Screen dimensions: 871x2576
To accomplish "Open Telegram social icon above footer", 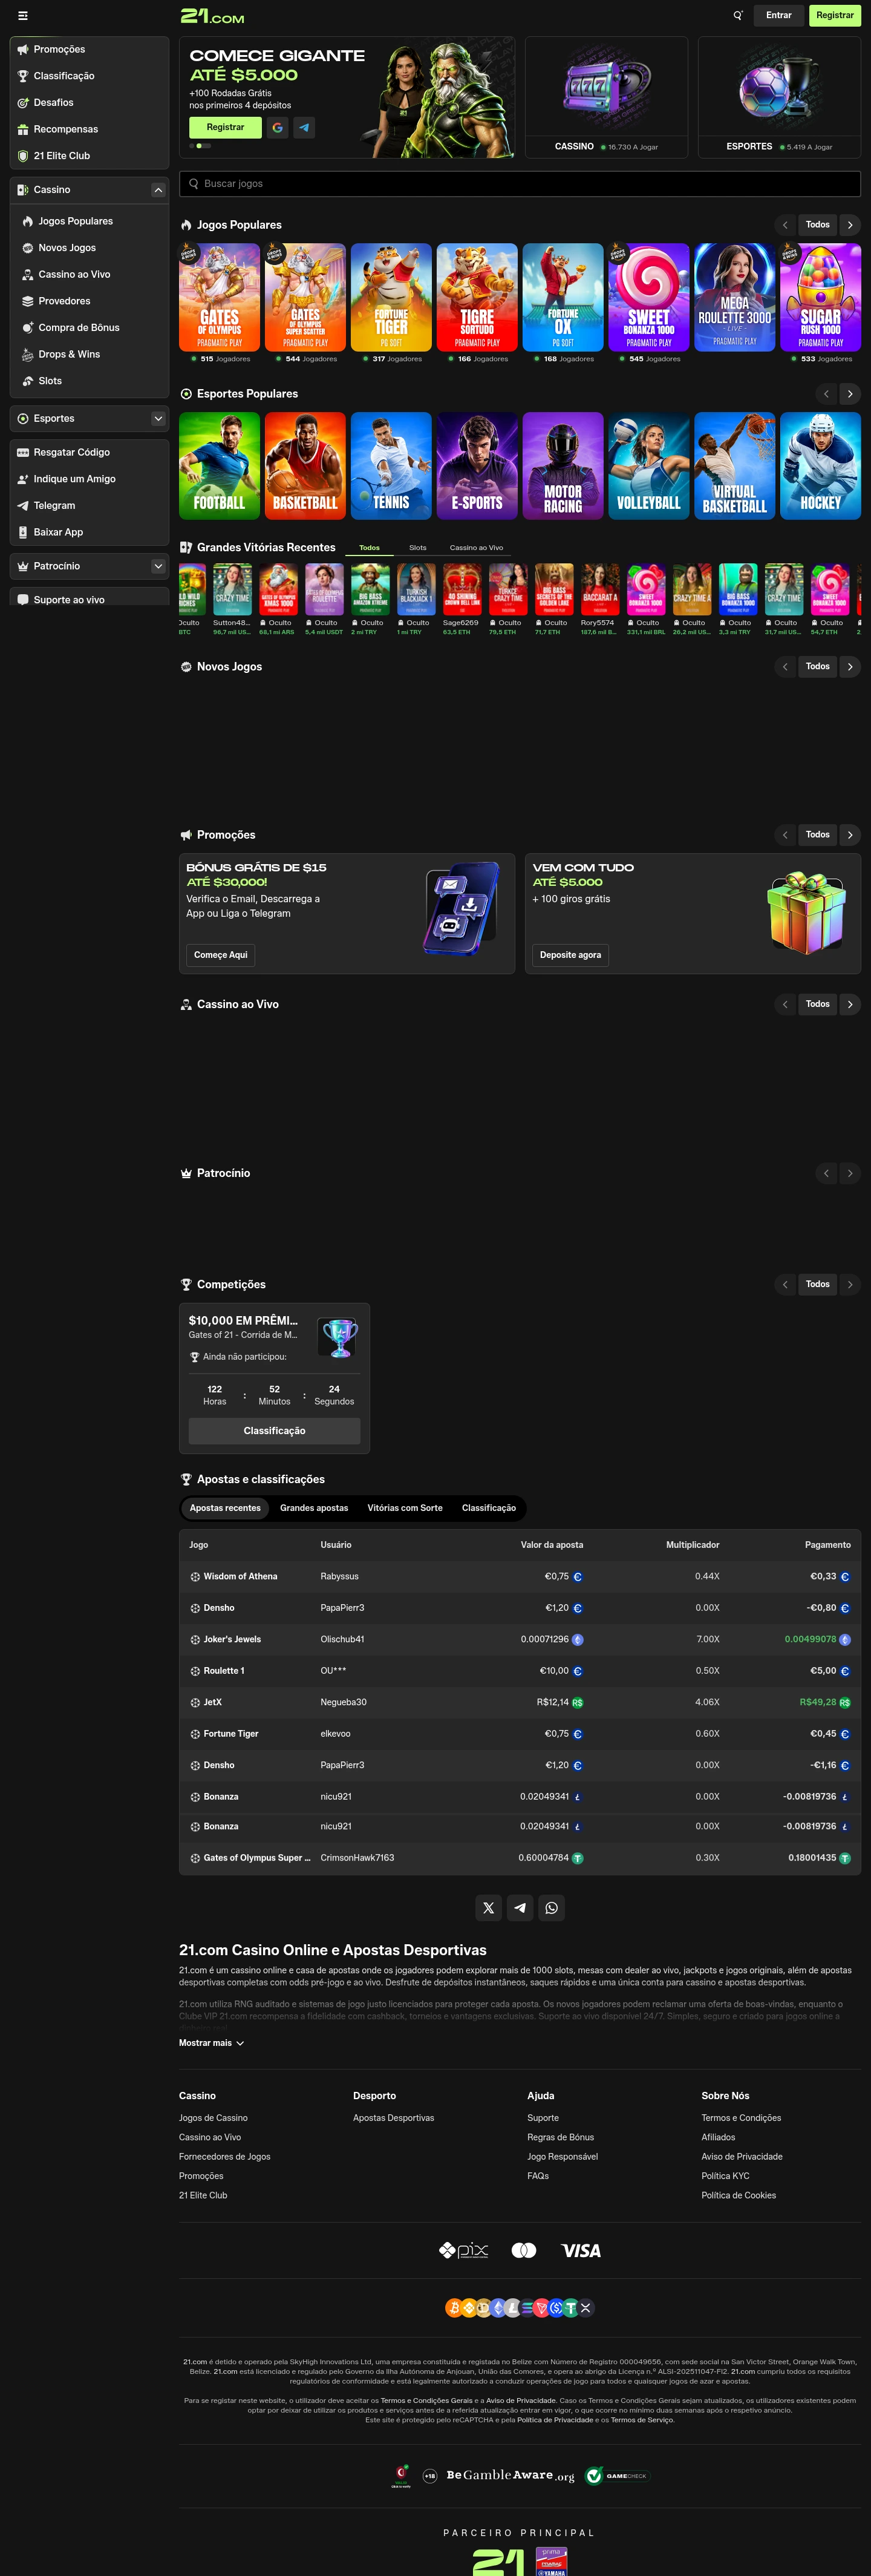I will coord(520,1908).
